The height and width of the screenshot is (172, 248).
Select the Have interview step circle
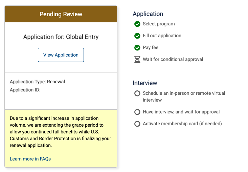(137, 112)
